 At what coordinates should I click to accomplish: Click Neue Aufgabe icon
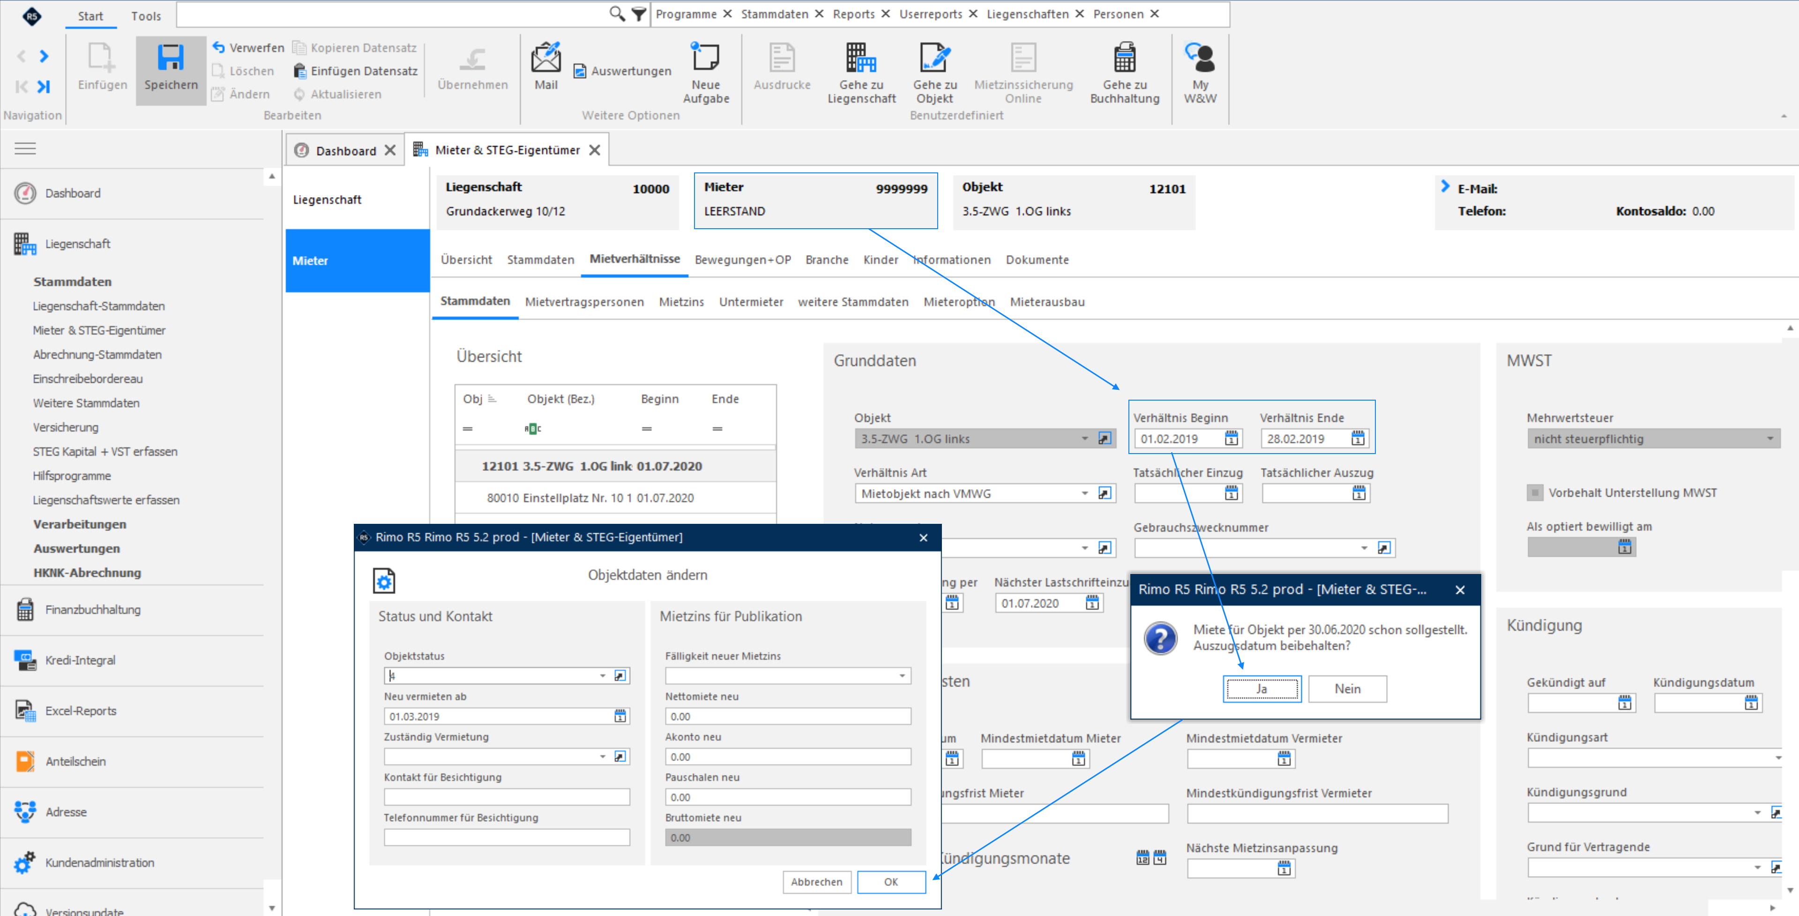click(705, 57)
